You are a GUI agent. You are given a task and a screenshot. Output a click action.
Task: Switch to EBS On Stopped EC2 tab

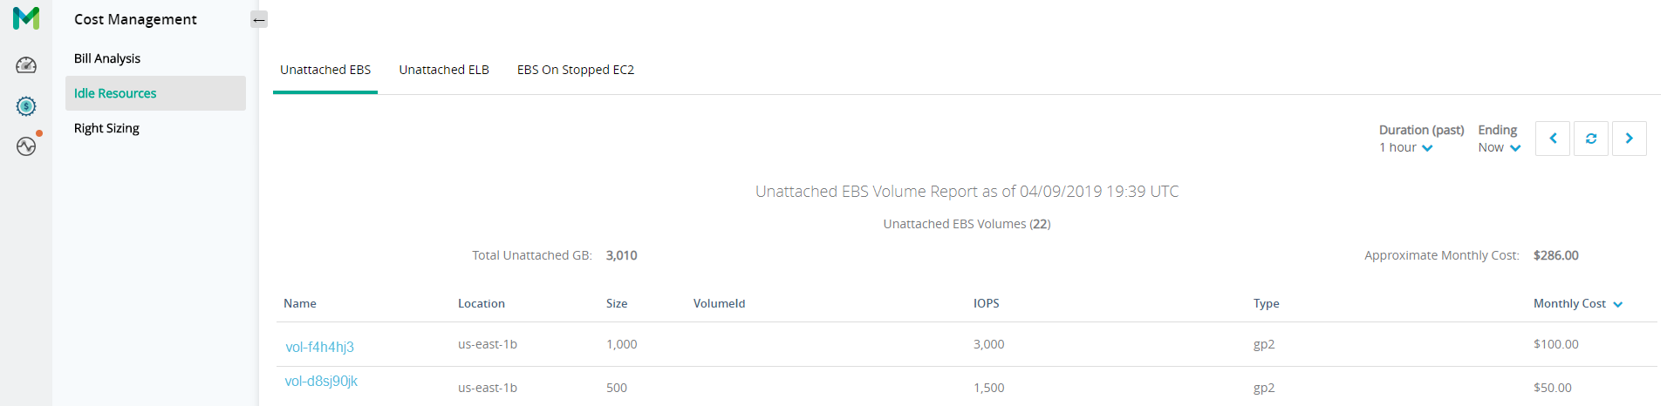coord(576,70)
